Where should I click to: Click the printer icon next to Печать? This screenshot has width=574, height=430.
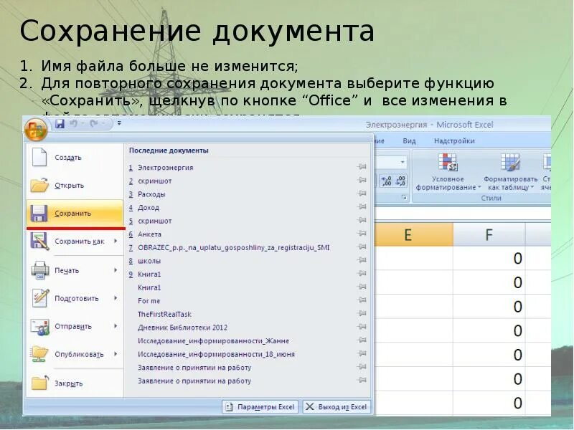[x=40, y=270]
